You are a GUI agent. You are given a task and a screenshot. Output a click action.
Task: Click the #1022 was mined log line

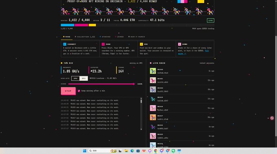tap(95, 100)
